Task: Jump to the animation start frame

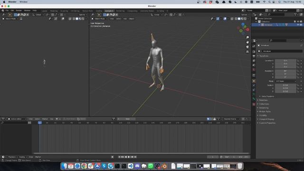Action: 119,157
